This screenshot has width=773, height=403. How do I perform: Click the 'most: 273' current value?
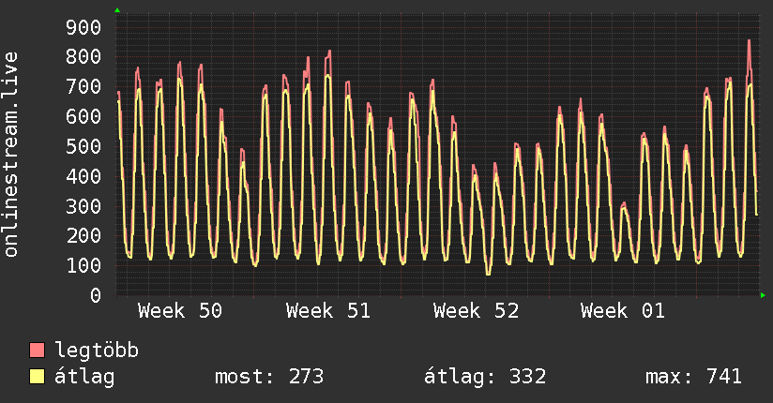click(269, 377)
